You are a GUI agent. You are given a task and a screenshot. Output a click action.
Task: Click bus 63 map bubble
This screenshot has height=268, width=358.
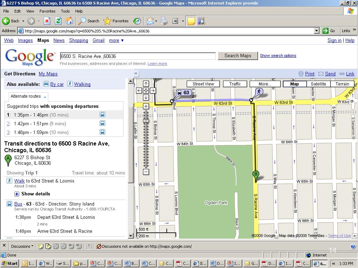(184, 92)
